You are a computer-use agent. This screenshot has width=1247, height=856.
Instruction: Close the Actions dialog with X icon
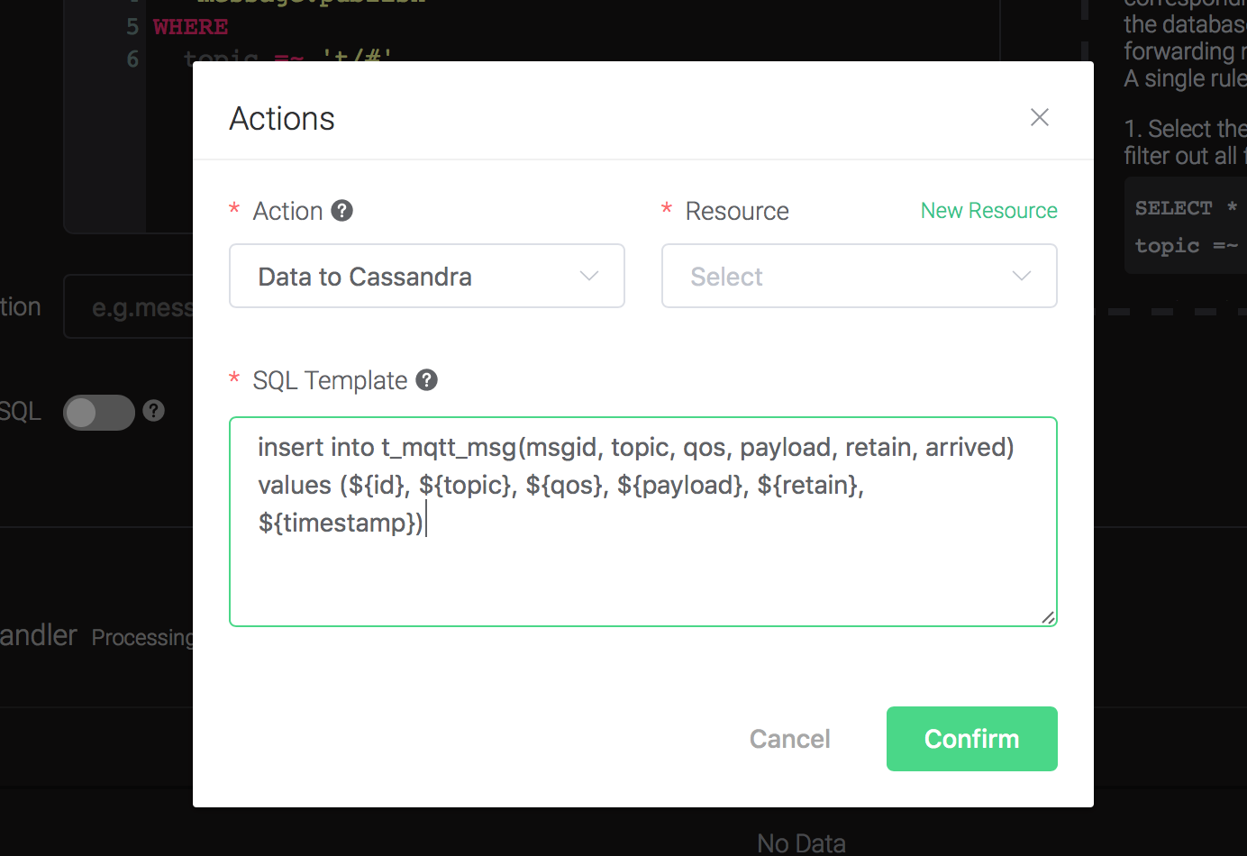coord(1040,117)
